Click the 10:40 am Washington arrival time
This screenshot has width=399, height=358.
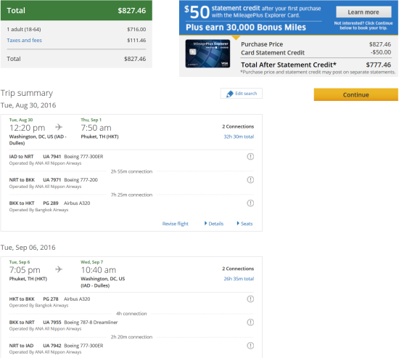point(99,270)
